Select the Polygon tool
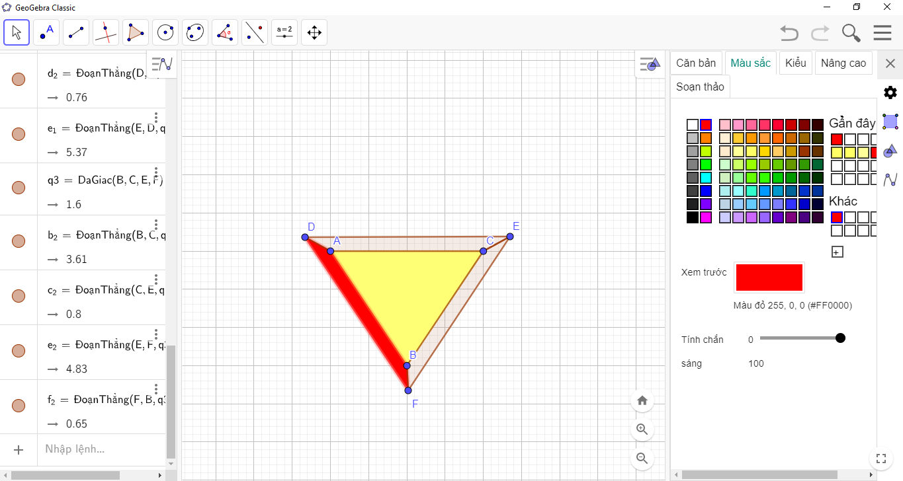The height and width of the screenshot is (481, 903). coord(136,32)
